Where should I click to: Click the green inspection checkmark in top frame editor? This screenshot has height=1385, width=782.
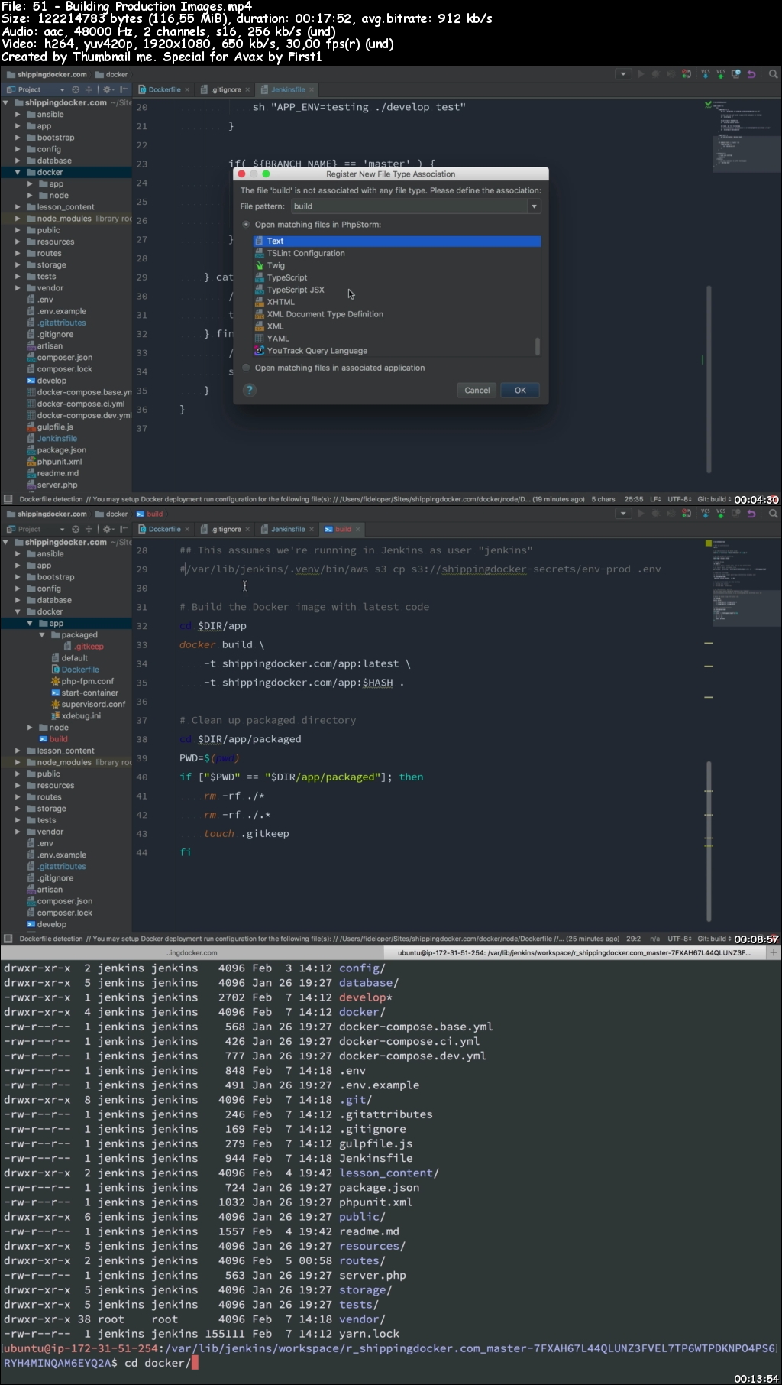(x=708, y=104)
